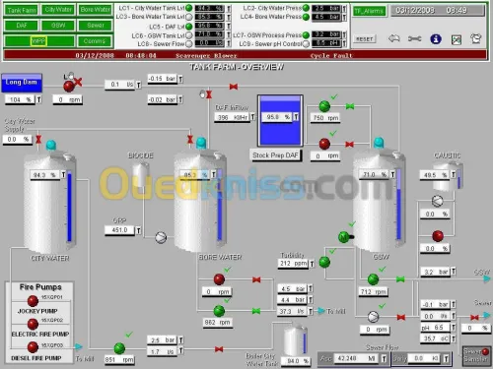Click the City Water tank blue level bar
This screenshot has height=369, width=493.
pyautogui.click(x=69, y=207)
